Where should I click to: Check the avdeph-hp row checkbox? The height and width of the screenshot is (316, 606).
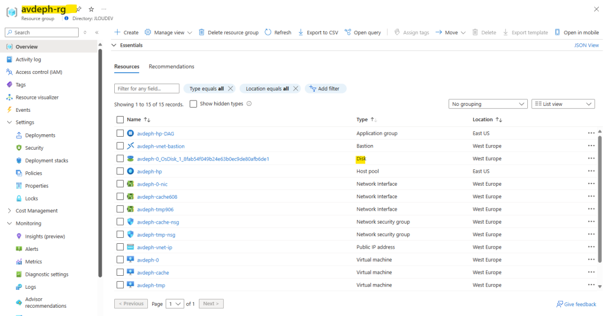point(120,171)
